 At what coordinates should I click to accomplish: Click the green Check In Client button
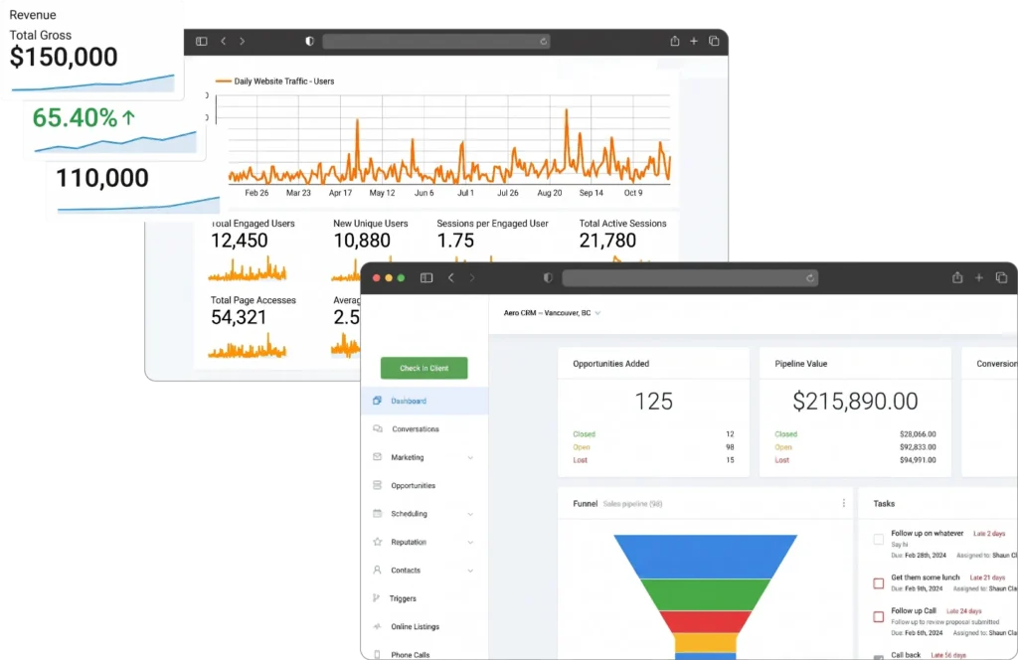(x=424, y=368)
